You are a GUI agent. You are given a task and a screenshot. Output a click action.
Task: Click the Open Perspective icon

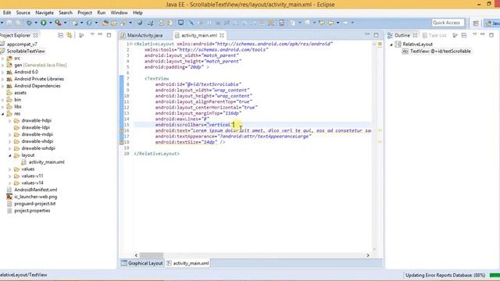coord(476,23)
